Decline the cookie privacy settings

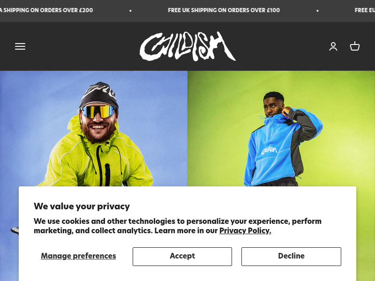[291, 256]
